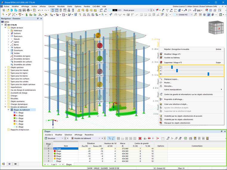The width and height of the screenshot is (227, 170).
Task: Click the 'Mirroiter...' icon in the context menu
Action: (x=161, y=86)
